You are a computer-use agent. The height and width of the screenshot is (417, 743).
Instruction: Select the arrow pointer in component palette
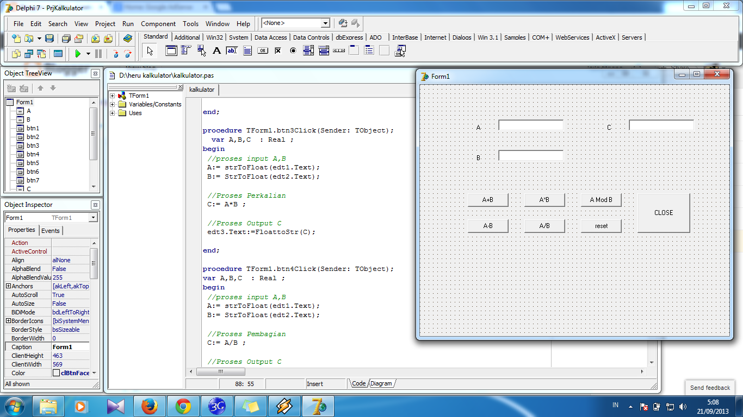tap(150, 51)
